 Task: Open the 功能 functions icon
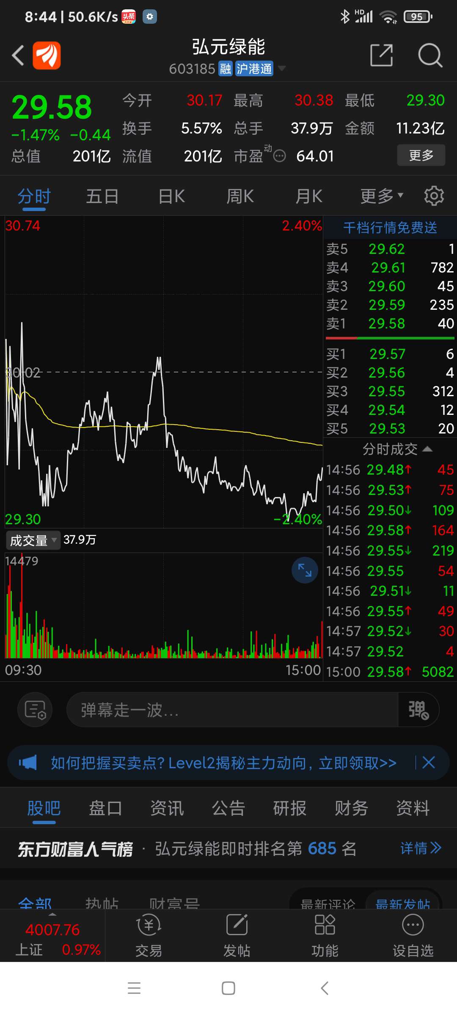pyautogui.click(x=325, y=936)
